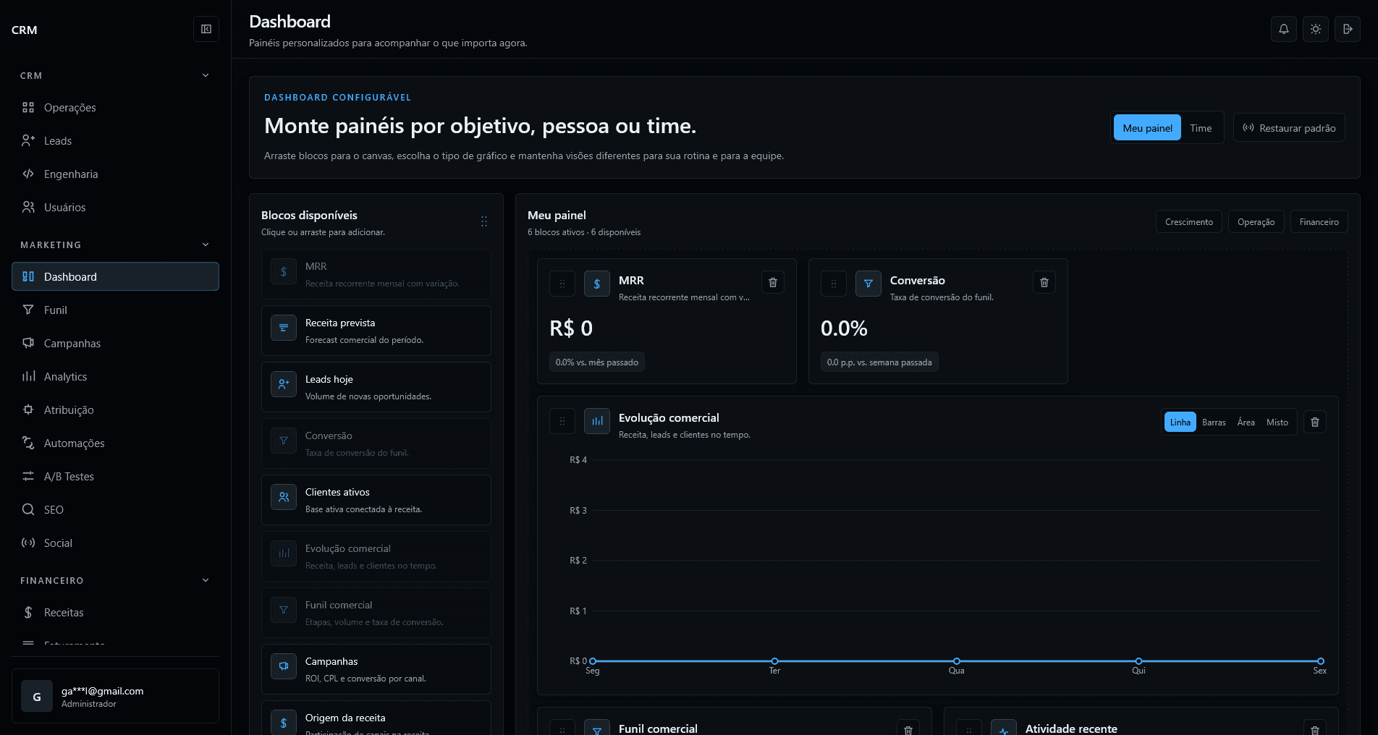
Task: Add the Leads hoje block
Action: 376,387
